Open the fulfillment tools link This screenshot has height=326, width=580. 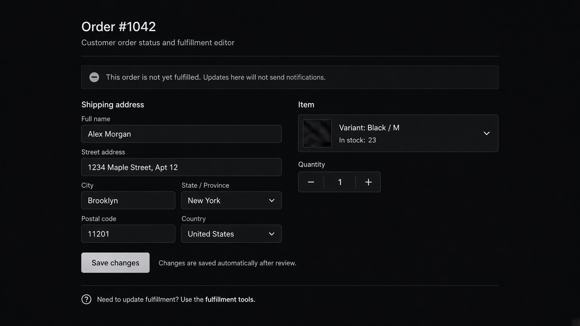click(x=230, y=299)
